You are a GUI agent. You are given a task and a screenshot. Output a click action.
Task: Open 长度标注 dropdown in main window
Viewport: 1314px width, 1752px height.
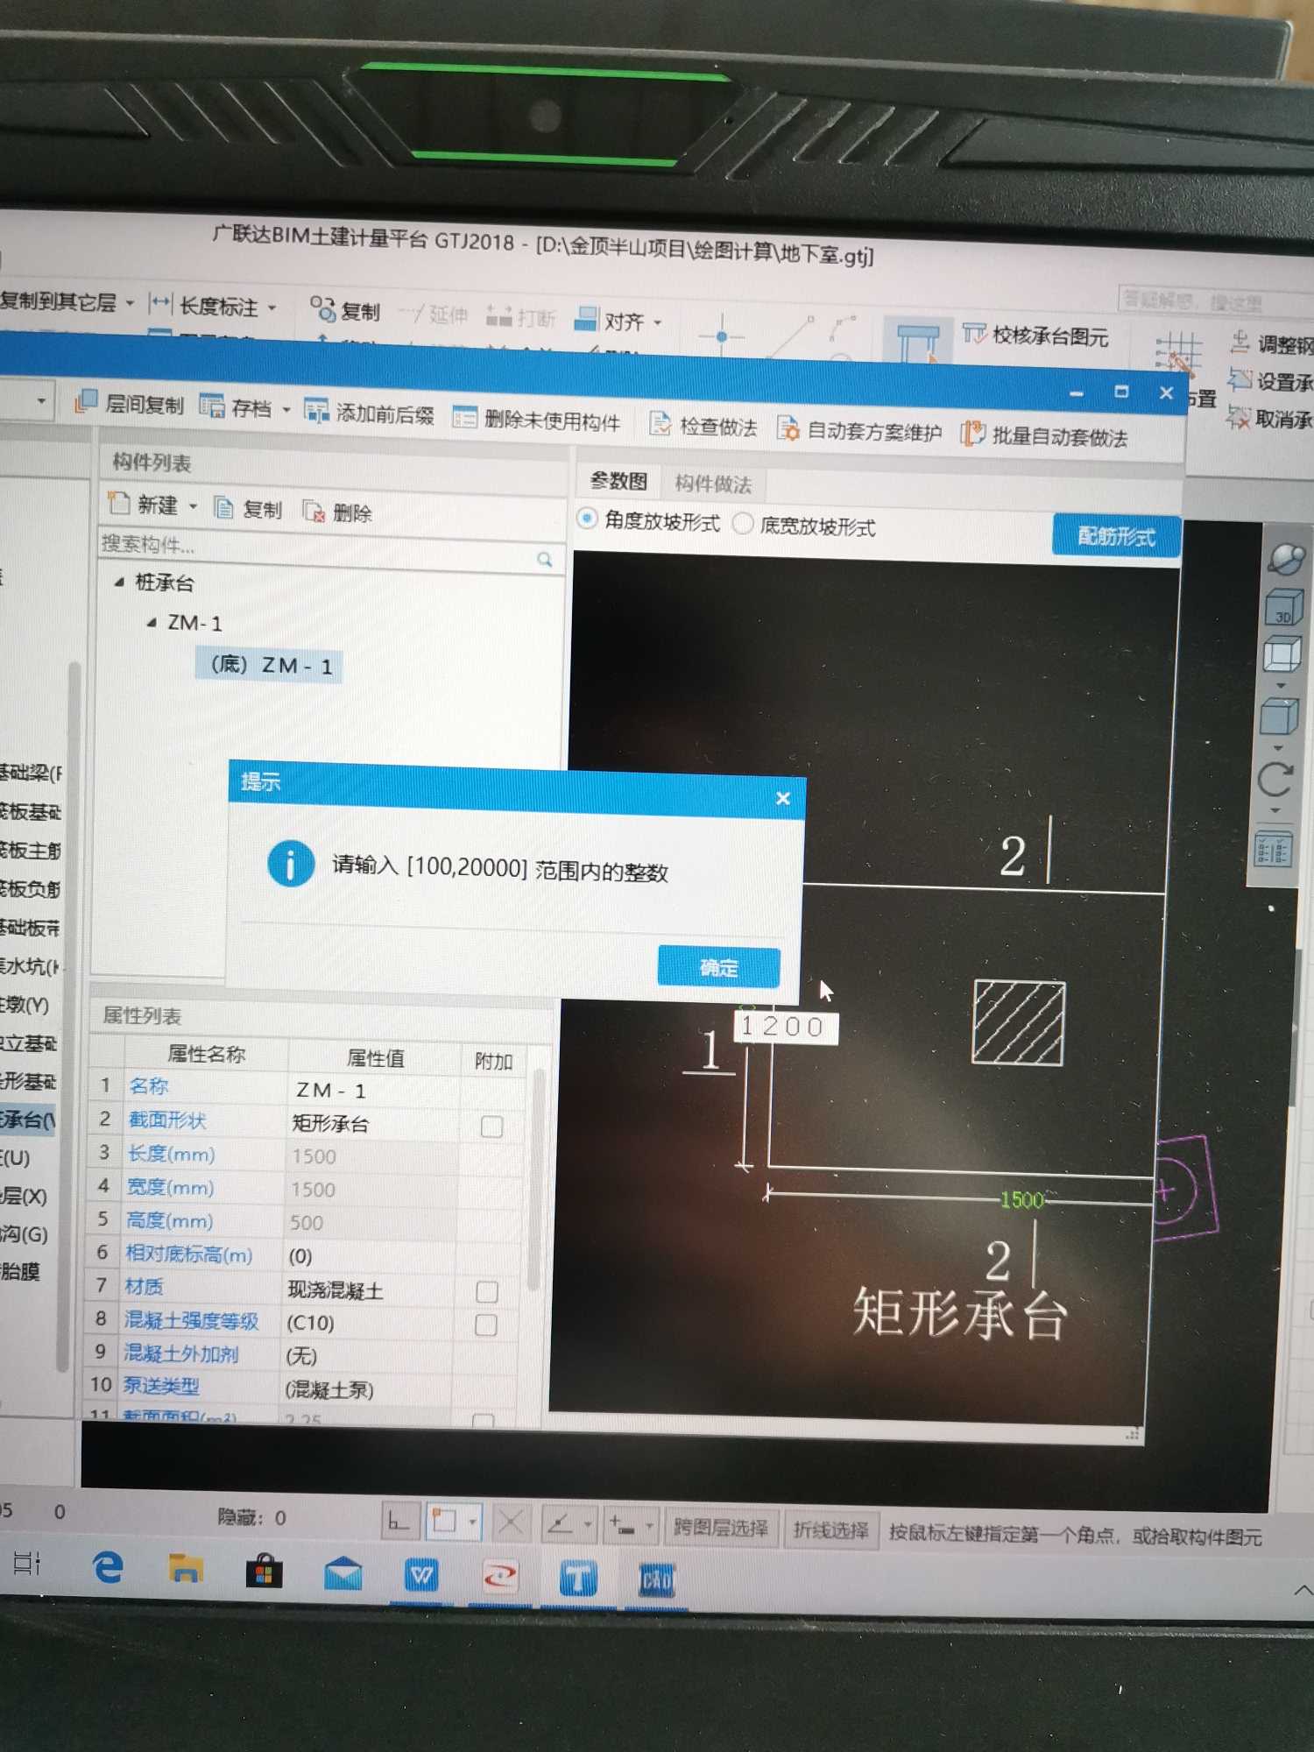pos(272,307)
